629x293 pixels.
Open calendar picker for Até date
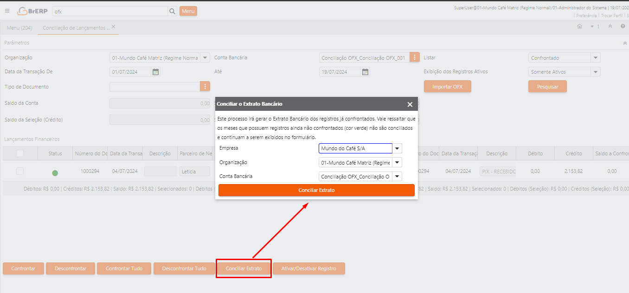(x=366, y=72)
